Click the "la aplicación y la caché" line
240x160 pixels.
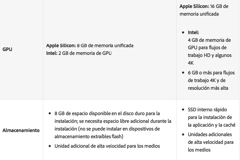pos(212,125)
